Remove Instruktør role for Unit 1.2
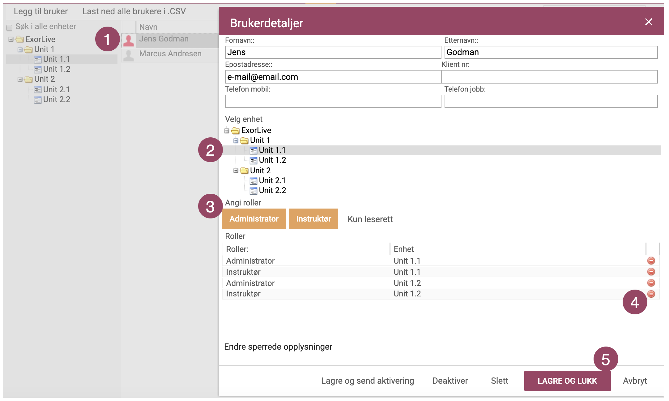This screenshot has width=669, height=401. click(x=651, y=294)
